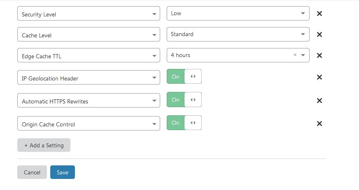359x190 pixels.
Task: Open the Cache Level setting selector
Action: pyautogui.click(x=89, y=35)
